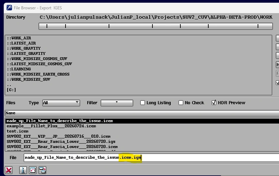Click the reset window icon with curved arrow
Image resolution: width=279 pixels, height=176 pixels.
(32, 170)
